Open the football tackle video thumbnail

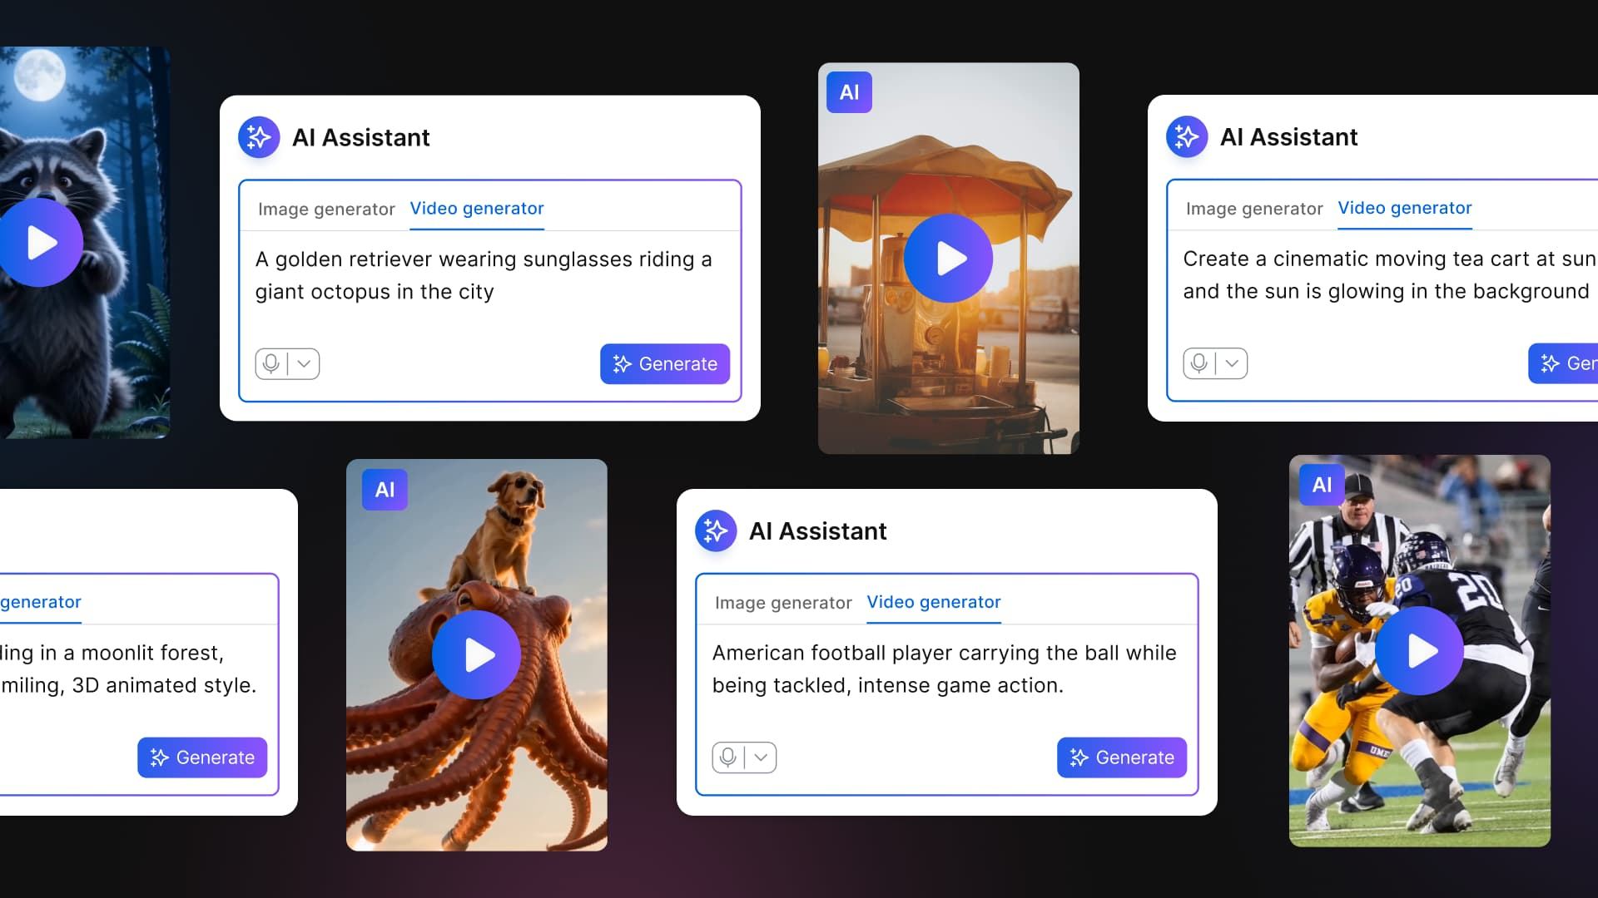pos(1420,651)
